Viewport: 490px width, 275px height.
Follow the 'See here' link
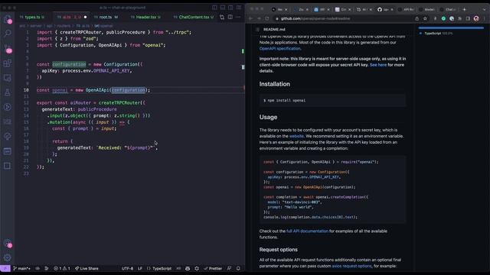click(x=378, y=65)
